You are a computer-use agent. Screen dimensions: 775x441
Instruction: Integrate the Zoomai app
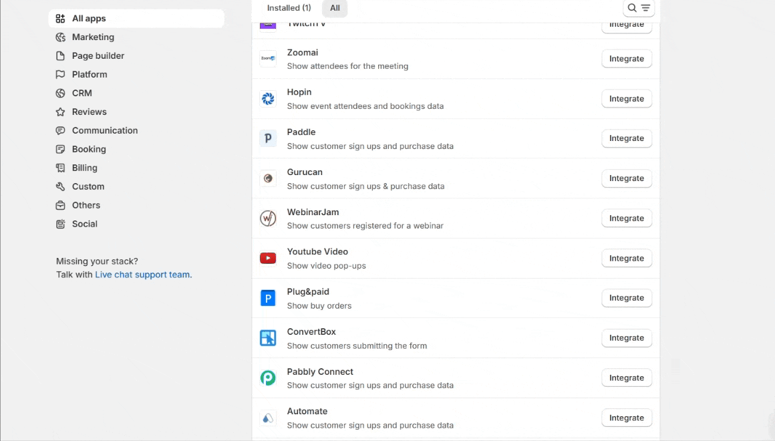click(626, 59)
